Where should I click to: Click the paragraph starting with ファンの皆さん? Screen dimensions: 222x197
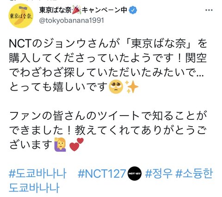click(x=108, y=130)
